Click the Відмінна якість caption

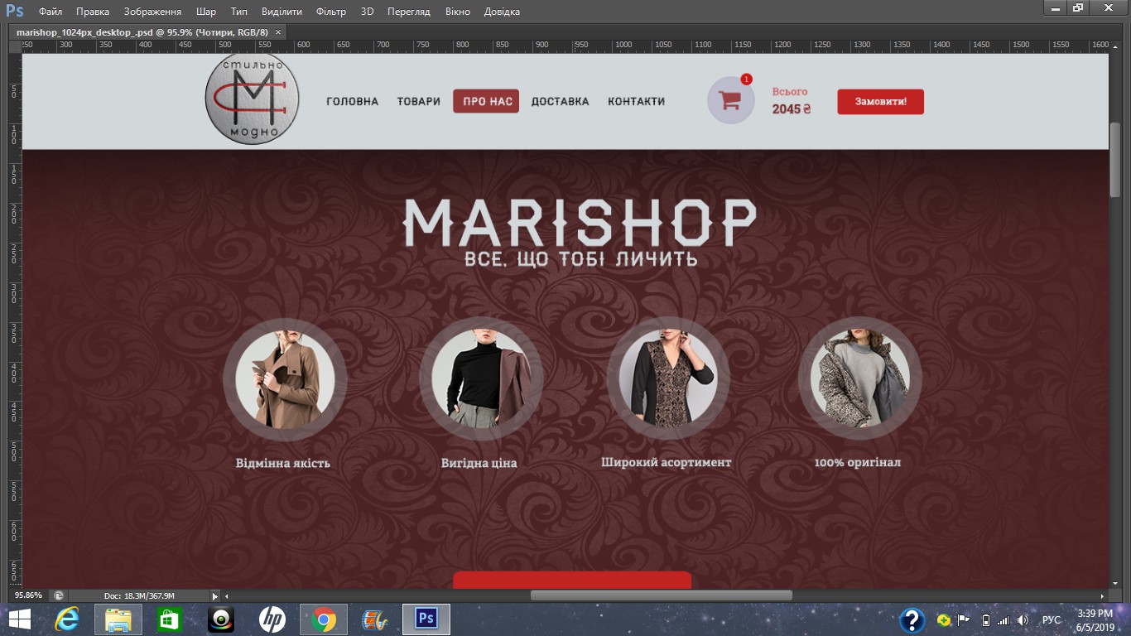[283, 463]
